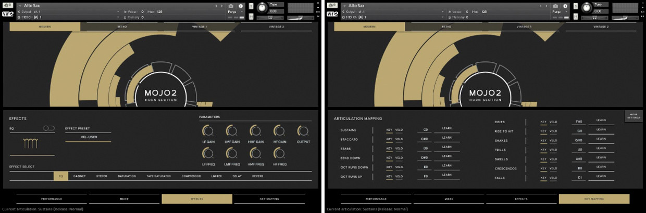Screen dimensions: 646x213
Task: Click the LMF GAIN knob
Action: (x=232, y=130)
